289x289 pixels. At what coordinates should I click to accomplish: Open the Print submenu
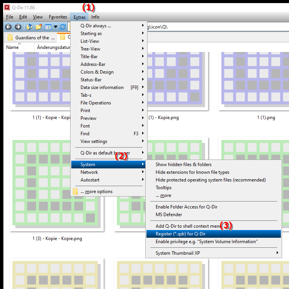click(108, 111)
